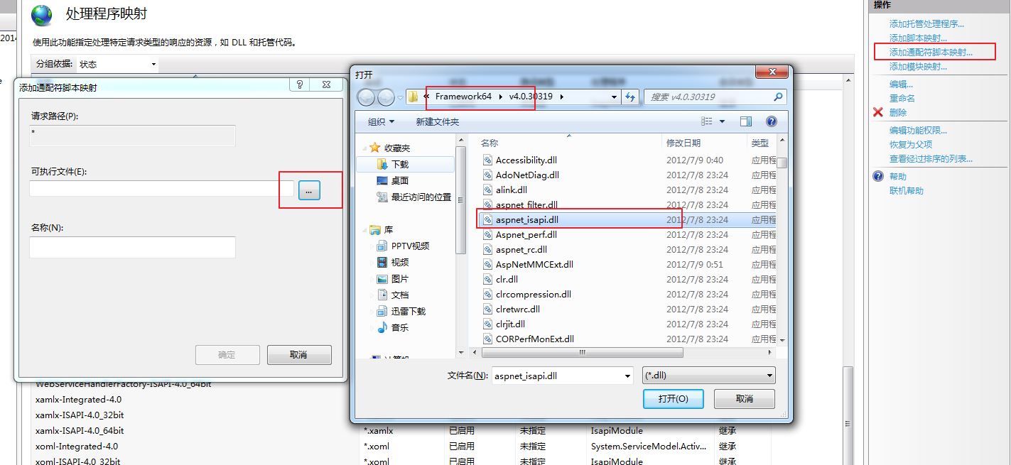Open the *.dll file type dropdown
1011x465 pixels.
(x=708, y=376)
